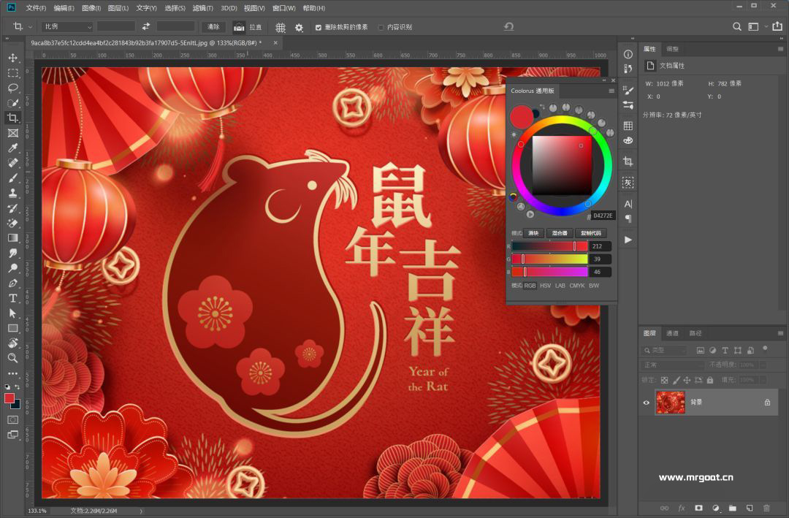Open the 比例 crop ratio dropdown

(67, 27)
